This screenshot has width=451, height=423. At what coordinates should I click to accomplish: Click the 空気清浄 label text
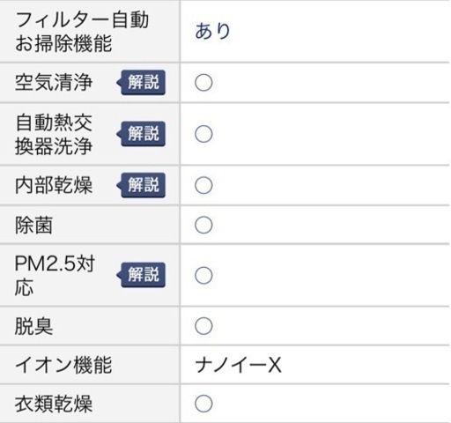coord(54,82)
